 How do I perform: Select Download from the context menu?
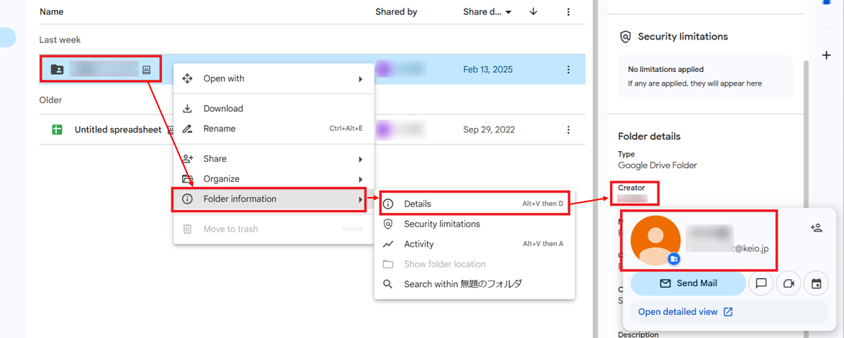coord(223,109)
